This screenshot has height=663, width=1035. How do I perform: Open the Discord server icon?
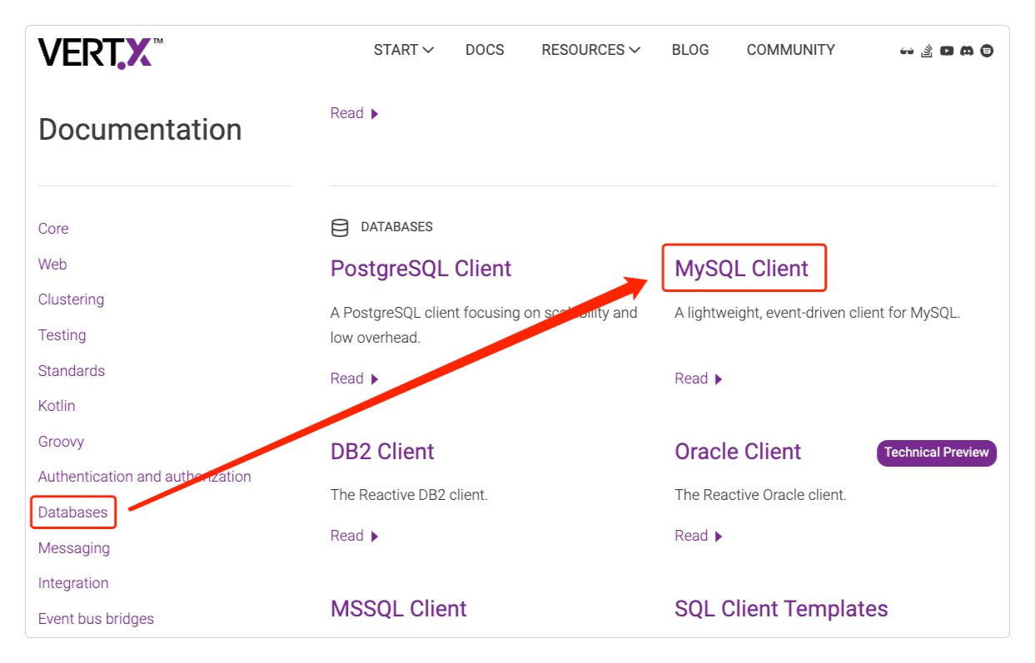(x=967, y=51)
